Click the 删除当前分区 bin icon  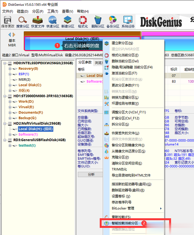[107, 61]
